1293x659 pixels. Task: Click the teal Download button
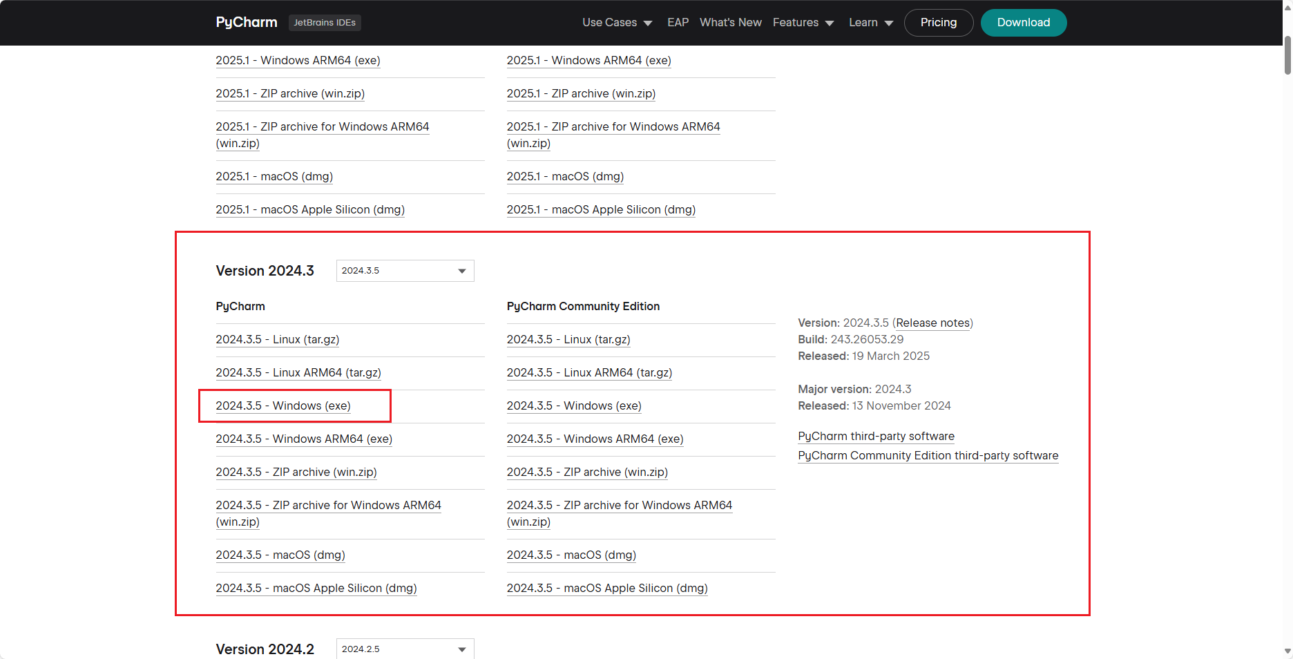pyautogui.click(x=1024, y=23)
